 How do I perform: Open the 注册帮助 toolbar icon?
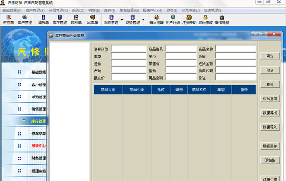coord(189,20)
